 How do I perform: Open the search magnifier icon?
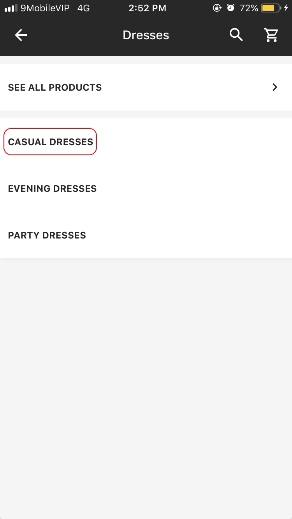pos(236,35)
